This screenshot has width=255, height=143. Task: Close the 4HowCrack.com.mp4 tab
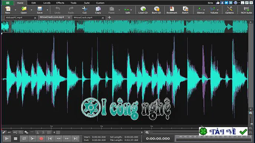tap(69, 17)
